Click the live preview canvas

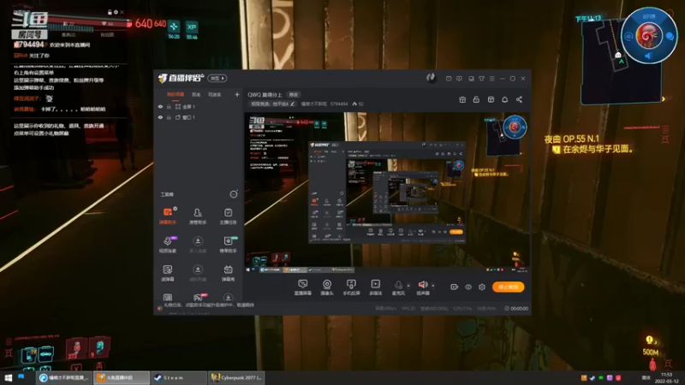(x=387, y=192)
